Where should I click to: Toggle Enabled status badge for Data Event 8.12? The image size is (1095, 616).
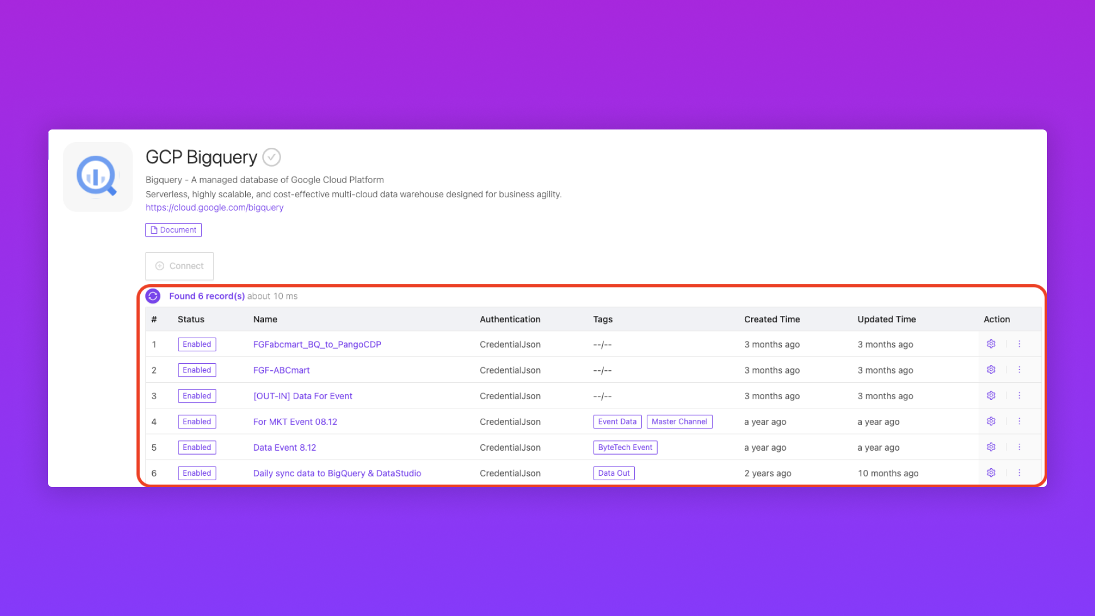coord(197,448)
